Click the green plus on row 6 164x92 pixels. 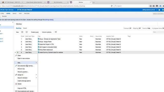18,52
